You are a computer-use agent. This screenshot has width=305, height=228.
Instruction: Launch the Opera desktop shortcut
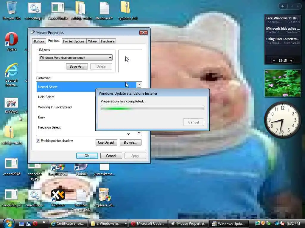pos(12,42)
